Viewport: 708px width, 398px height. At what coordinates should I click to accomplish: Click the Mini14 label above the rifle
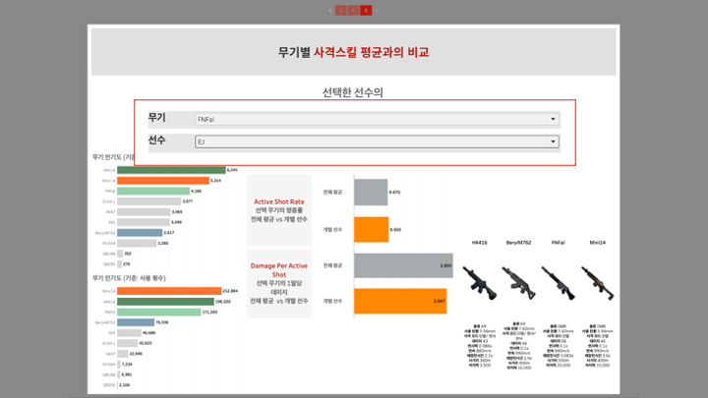point(598,243)
